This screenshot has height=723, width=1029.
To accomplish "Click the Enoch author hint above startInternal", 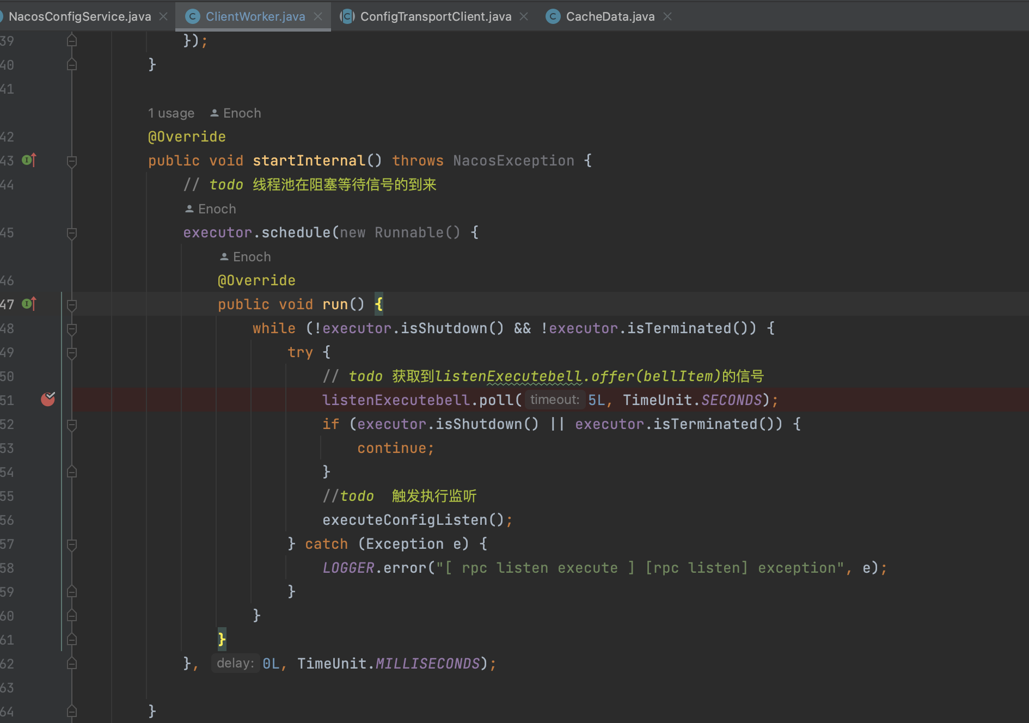I will pyautogui.click(x=235, y=113).
